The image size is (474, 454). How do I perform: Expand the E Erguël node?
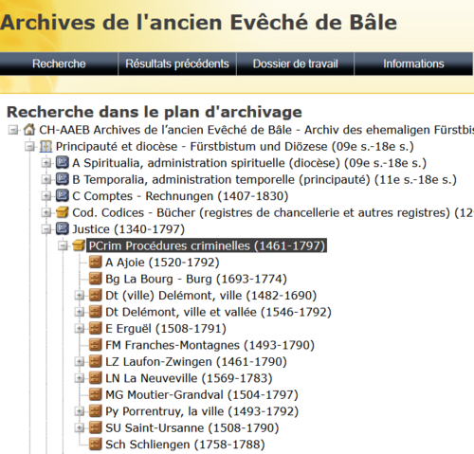[x=80, y=329]
